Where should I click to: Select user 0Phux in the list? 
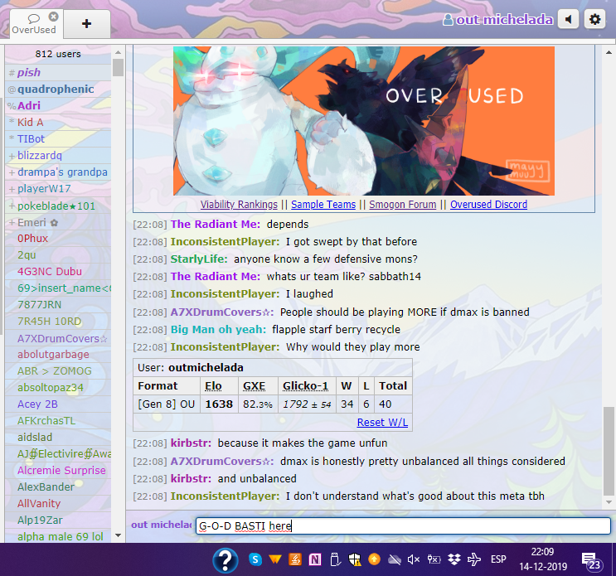(58, 239)
